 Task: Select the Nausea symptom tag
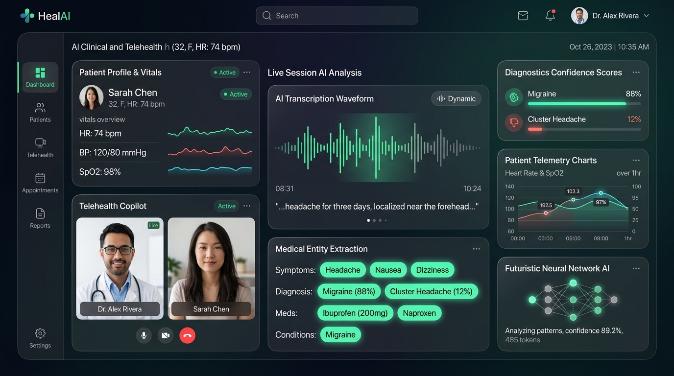tap(388, 270)
